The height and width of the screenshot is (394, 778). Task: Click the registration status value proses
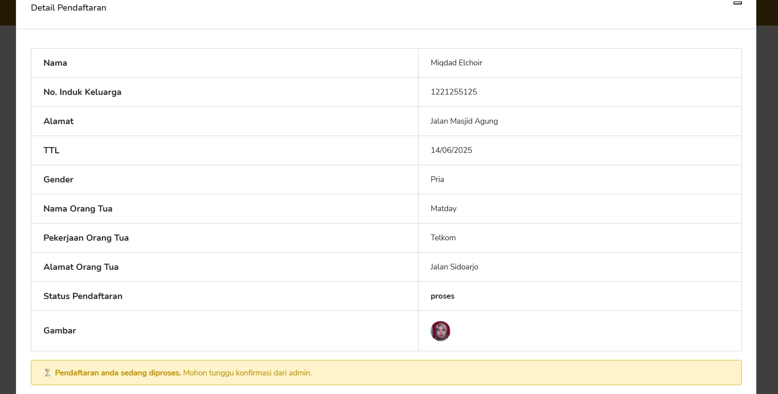442,296
